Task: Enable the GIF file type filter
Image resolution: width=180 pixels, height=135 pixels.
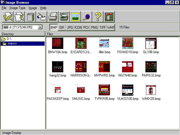Action: [x=62, y=27]
